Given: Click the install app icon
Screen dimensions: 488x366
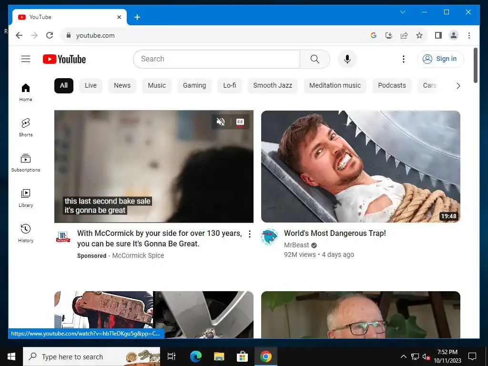Looking at the screenshot, I should click(x=389, y=35).
